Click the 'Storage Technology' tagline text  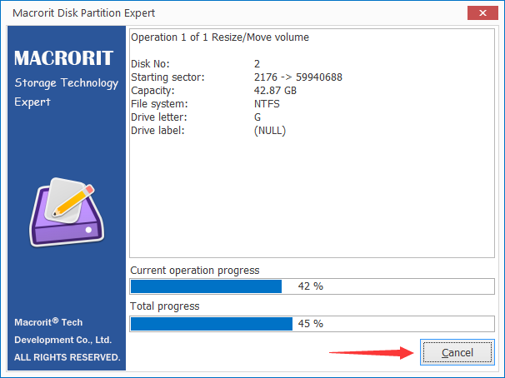point(67,83)
